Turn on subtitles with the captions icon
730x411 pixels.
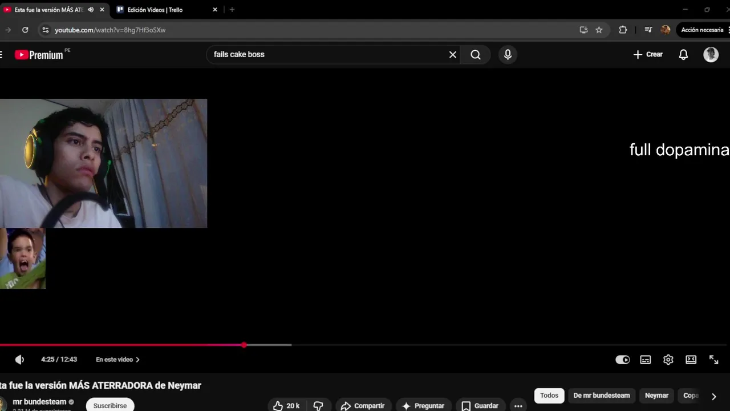click(x=646, y=360)
